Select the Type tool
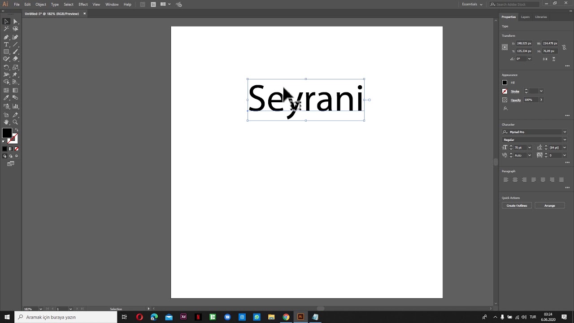The width and height of the screenshot is (574, 323). pyautogui.click(x=6, y=44)
